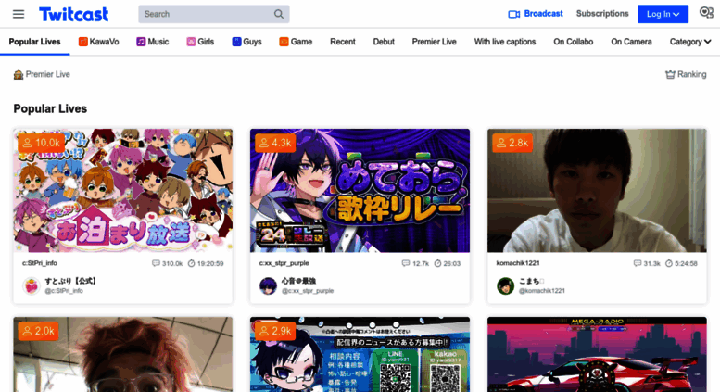Screen dimensions: 720x392
Task: Click the 5:24:58 duration
Action: [x=681, y=263]
